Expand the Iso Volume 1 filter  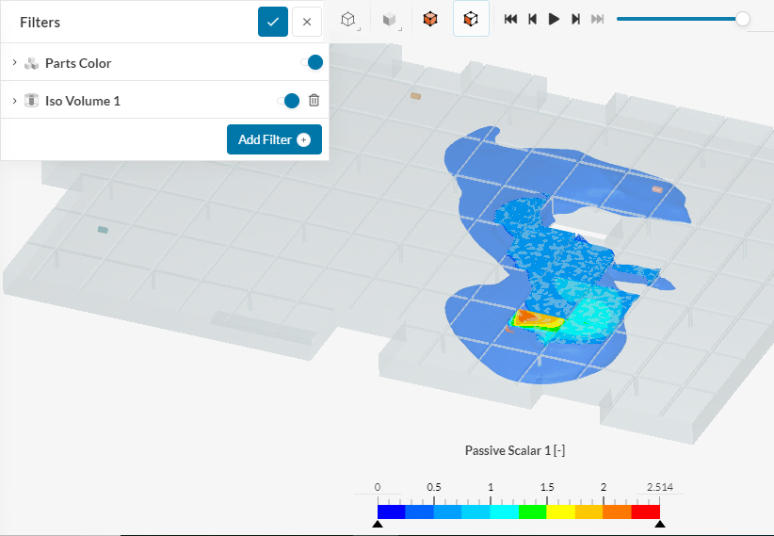coord(15,101)
